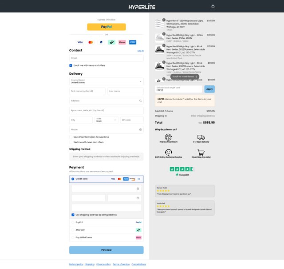Viewport: 284px width, 269px height.
Task: Click the Trustpilot star rating badge
Action: (x=182, y=169)
